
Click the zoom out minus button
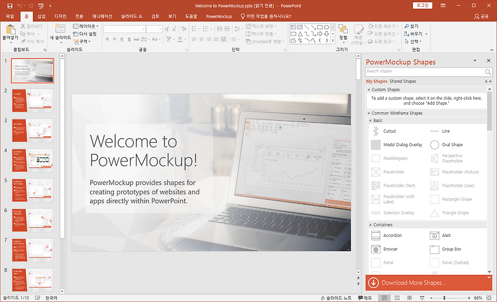[431, 298]
